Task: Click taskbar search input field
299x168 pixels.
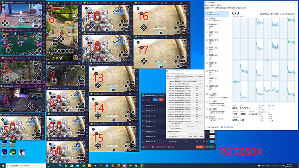Action: [x=26, y=166]
